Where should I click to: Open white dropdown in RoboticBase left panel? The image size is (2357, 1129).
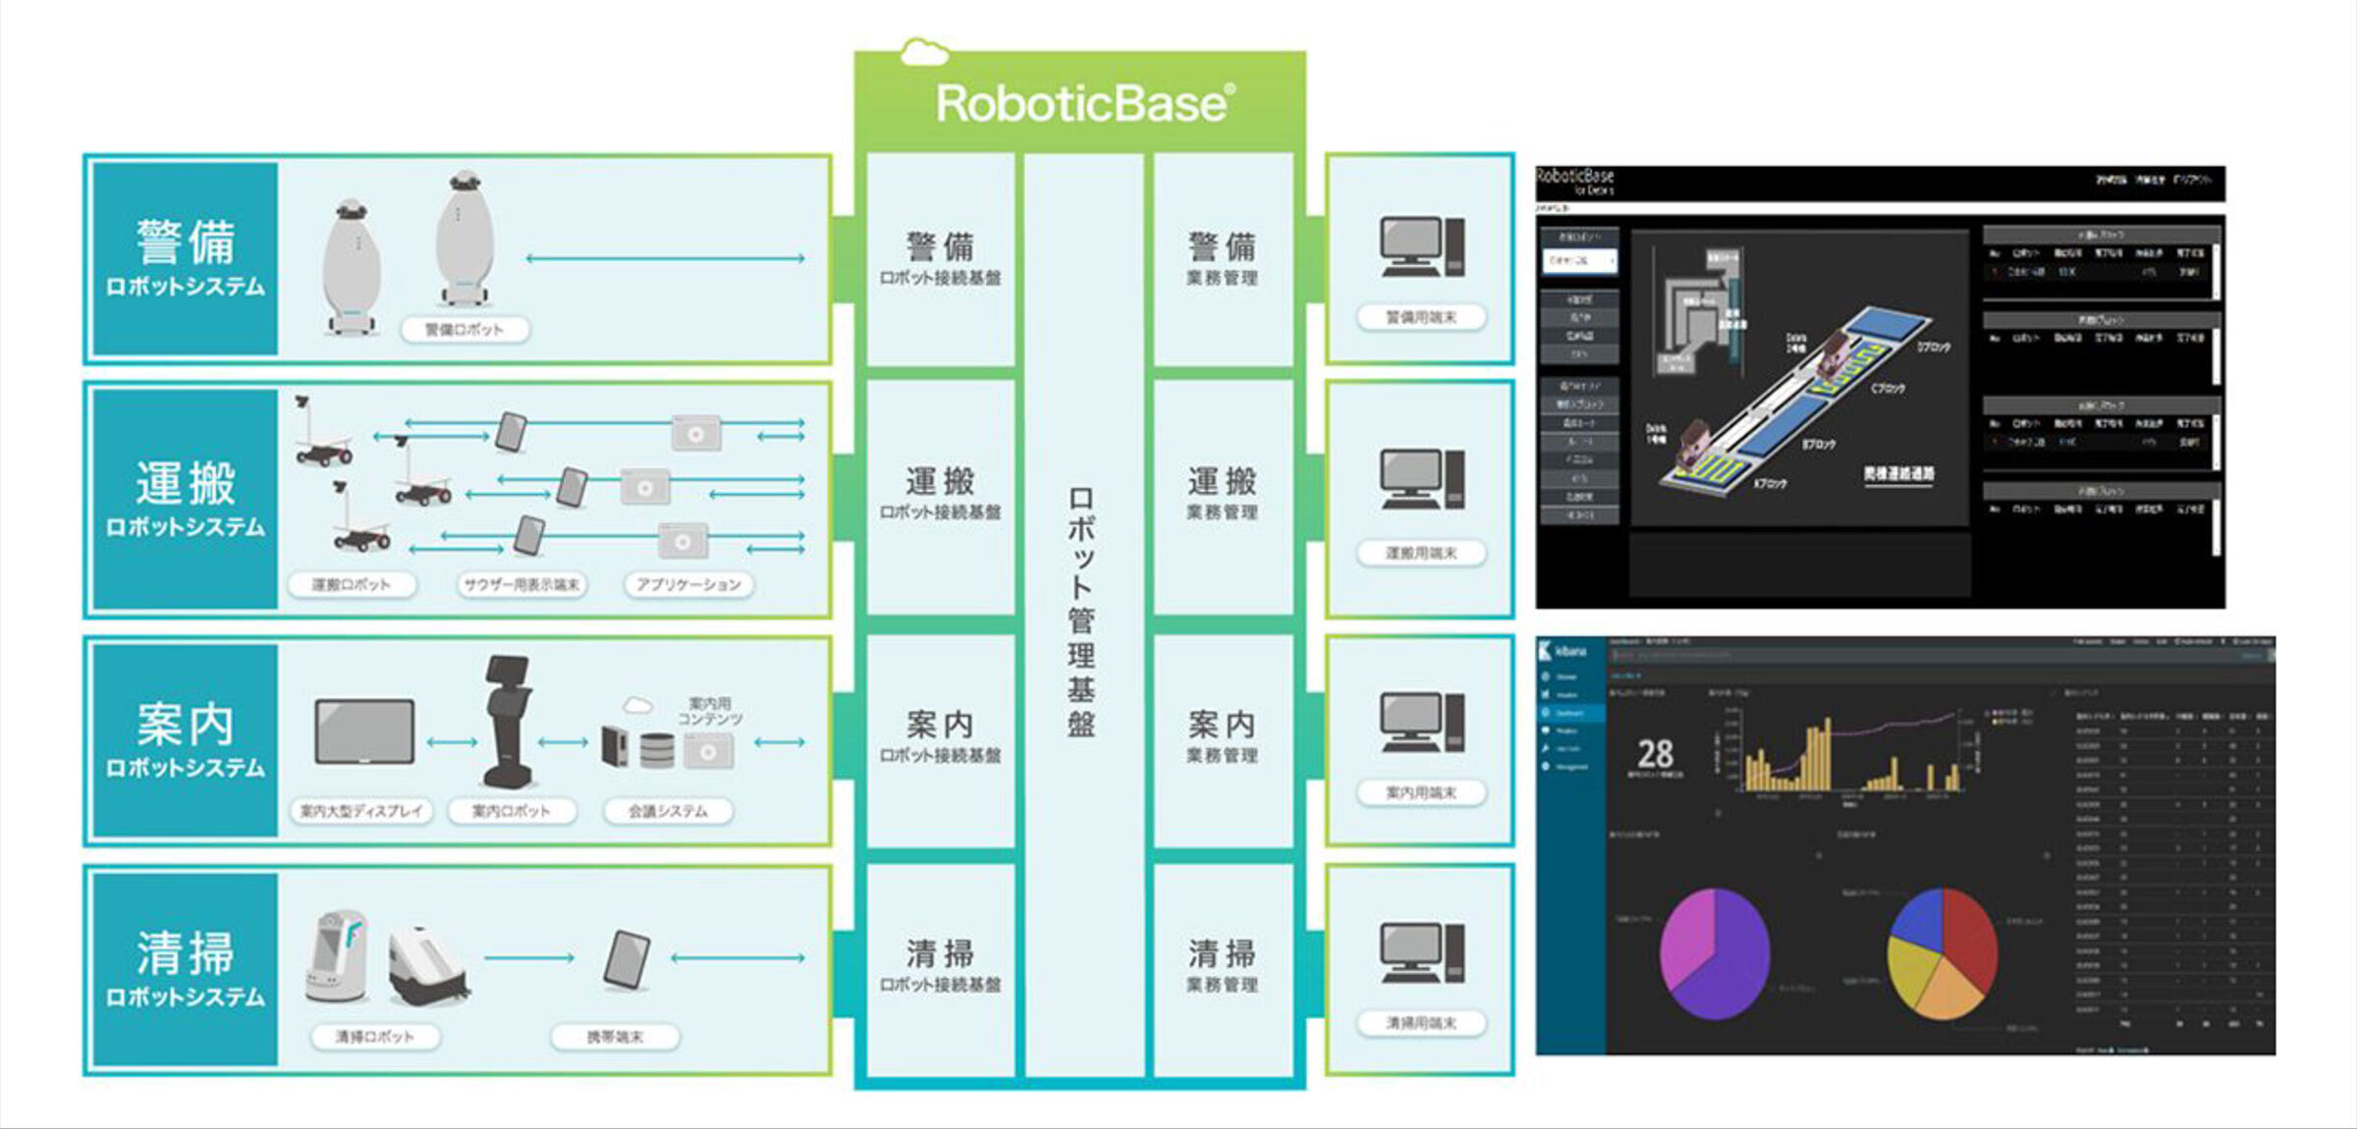click(x=1579, y=260)
